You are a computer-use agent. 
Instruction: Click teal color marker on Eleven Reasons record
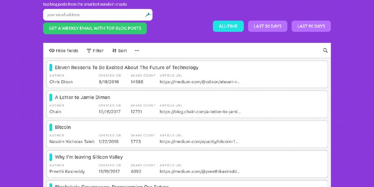pos(51,67)
